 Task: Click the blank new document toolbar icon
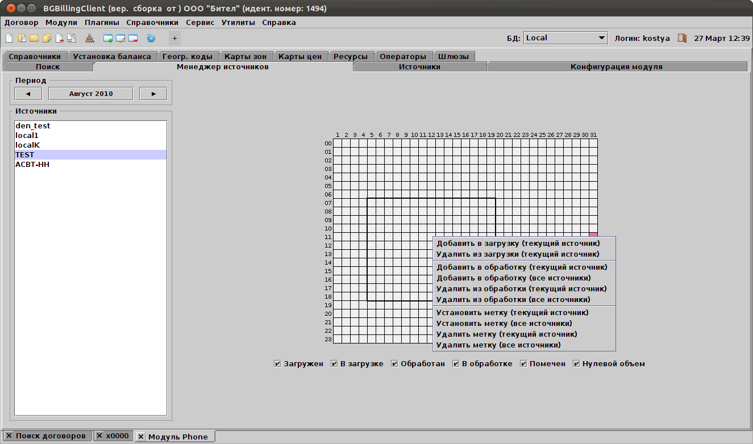[x=9, y=39]
